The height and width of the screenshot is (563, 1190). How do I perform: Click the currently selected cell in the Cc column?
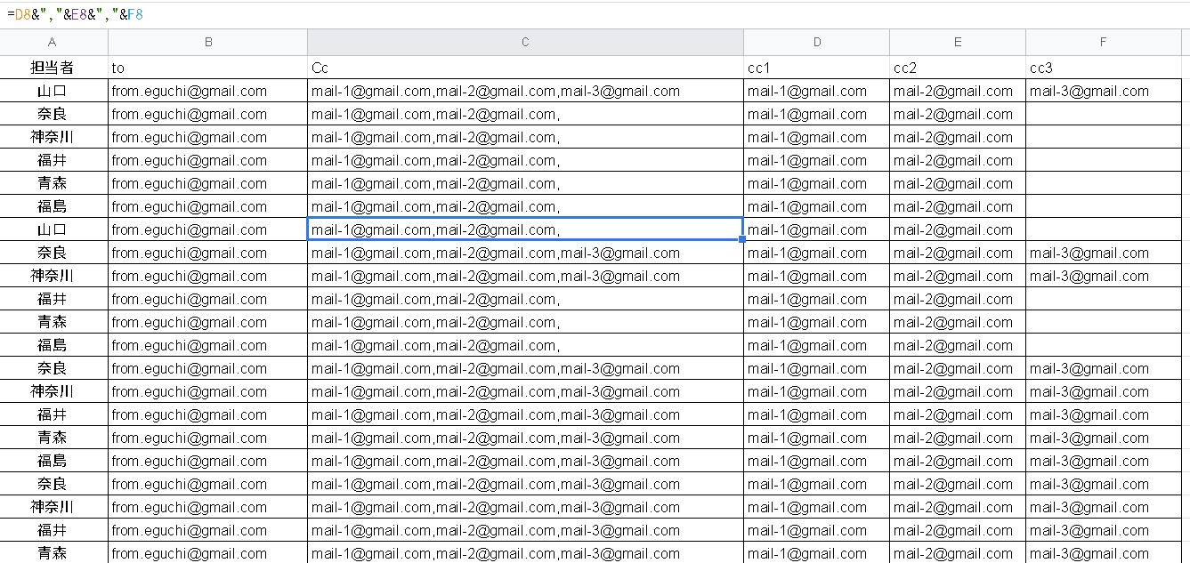(524, 229)
